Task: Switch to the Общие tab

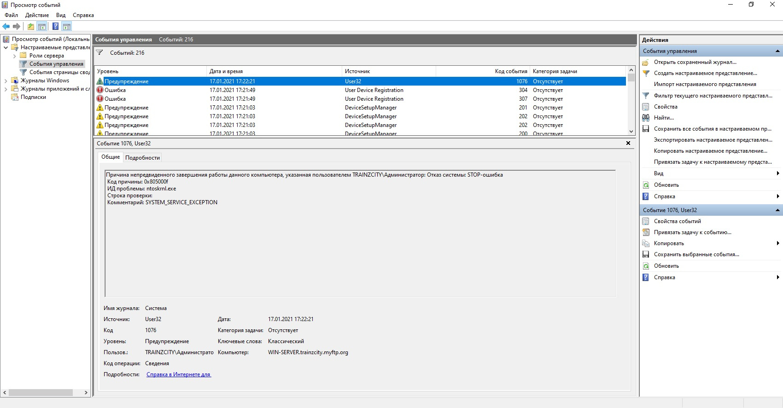Action: click(111, 157)
